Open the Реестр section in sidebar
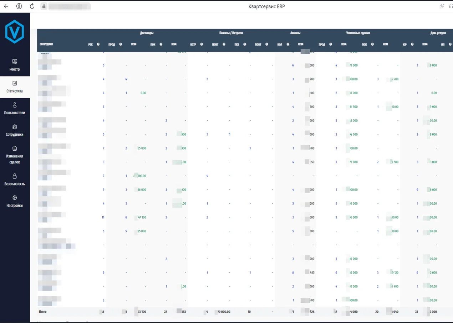Screen dimensions: 453x323 [15, 65]
